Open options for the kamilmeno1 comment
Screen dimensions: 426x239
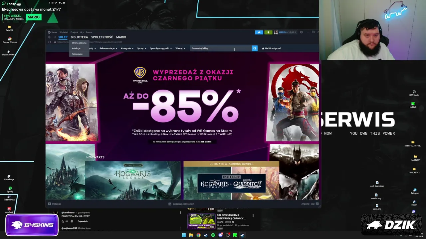pyautogui.click(x=180, y=212)
